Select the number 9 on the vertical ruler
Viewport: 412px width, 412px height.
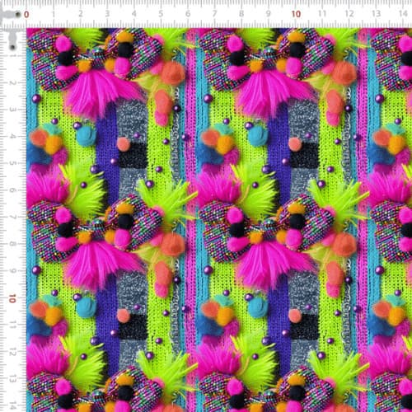coord(12,270)
